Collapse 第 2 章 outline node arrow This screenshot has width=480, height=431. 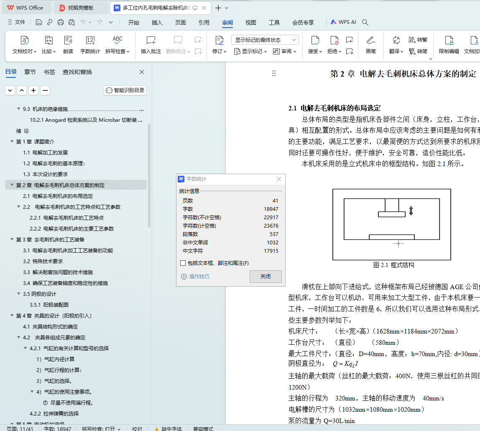click(x=12, y=185)
